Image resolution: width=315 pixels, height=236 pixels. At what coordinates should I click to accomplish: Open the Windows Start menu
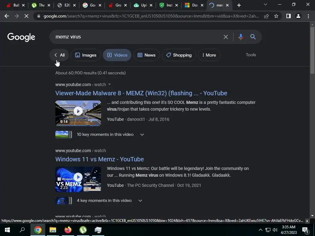[7, 230]
